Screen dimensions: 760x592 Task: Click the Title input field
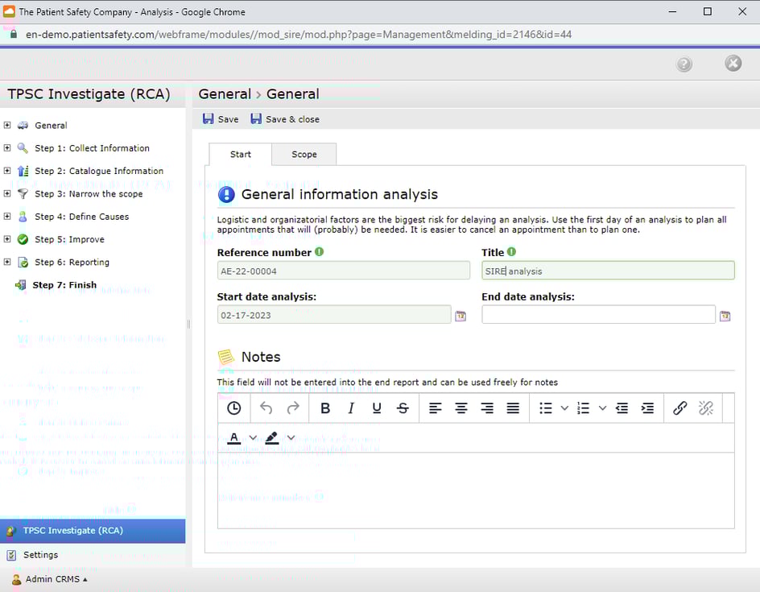608,271
